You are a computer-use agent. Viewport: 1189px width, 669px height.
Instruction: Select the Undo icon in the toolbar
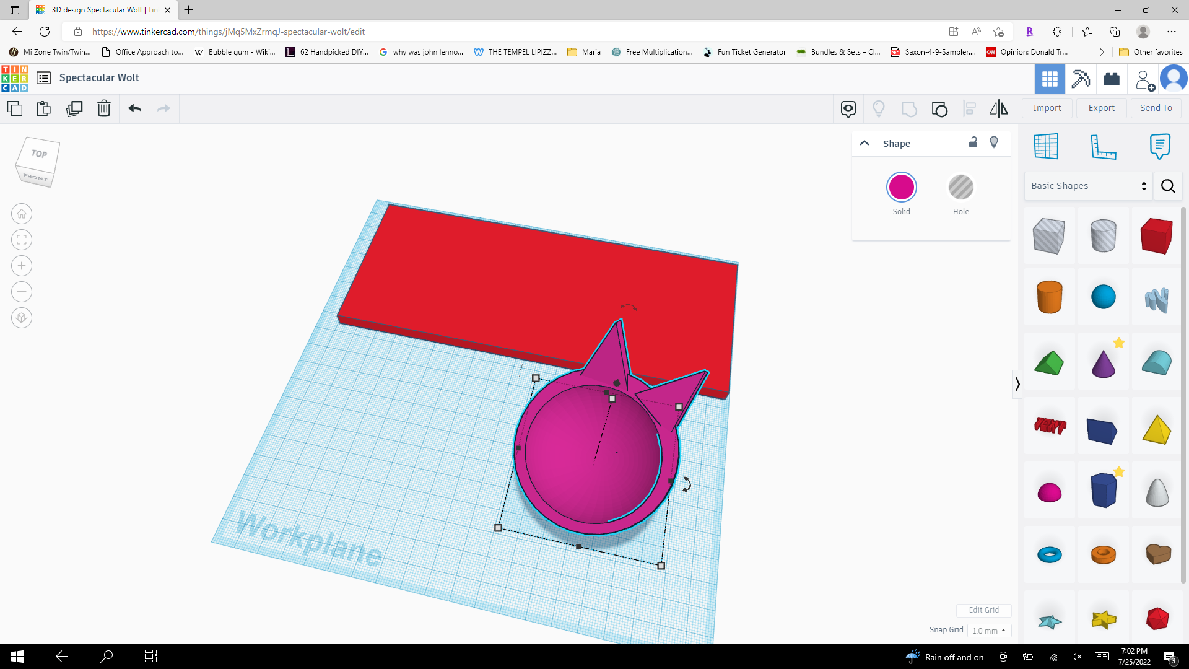click(x=134, y=108)
